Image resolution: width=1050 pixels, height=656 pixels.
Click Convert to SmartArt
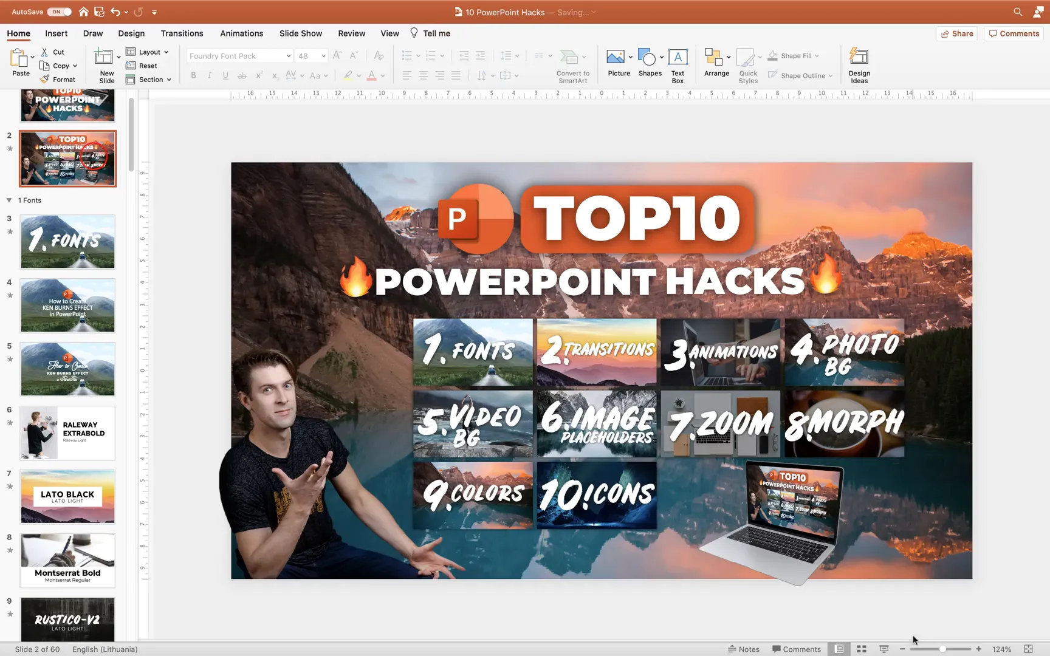tap(572, 64)
